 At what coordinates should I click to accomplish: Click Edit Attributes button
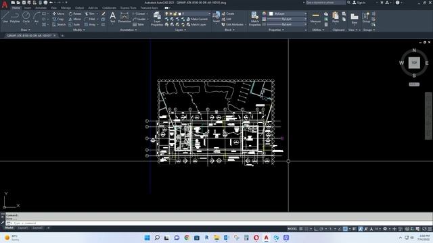click(x=233, y=24)
